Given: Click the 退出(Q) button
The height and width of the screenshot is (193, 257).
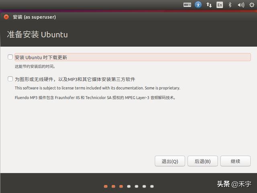Looking at the screenshot, I should click(x=170, y=161).
